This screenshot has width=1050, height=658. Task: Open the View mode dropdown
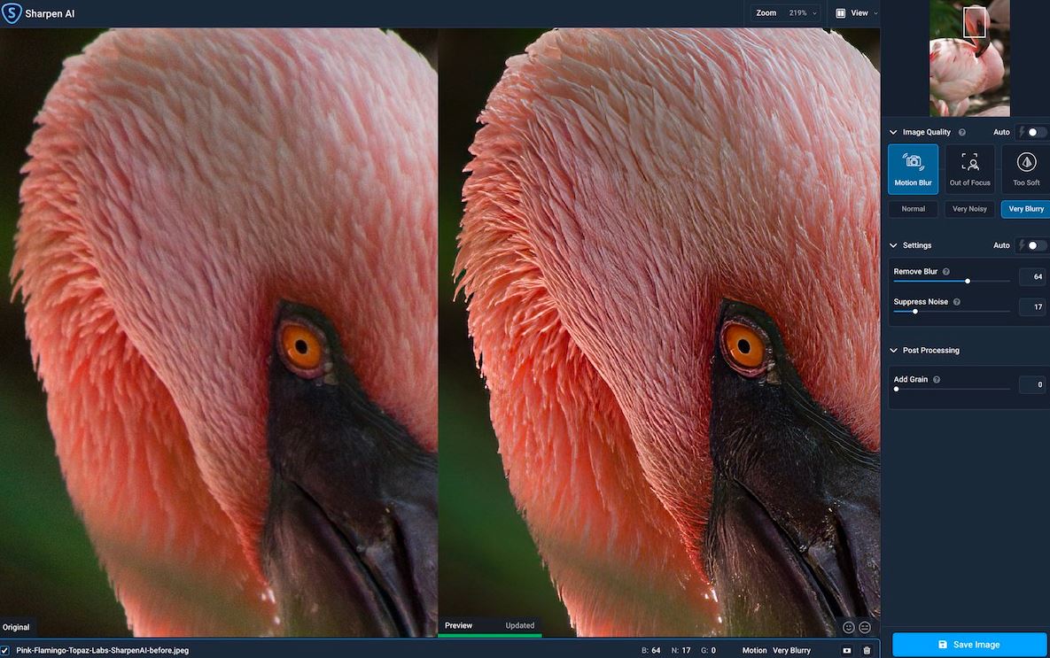coord(857,13)
